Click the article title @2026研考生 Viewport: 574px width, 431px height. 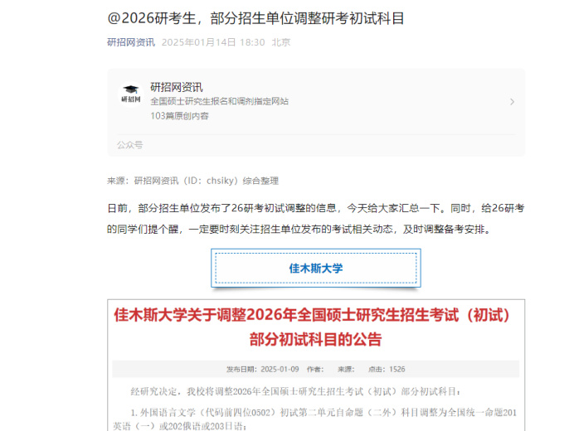[255, 18]
